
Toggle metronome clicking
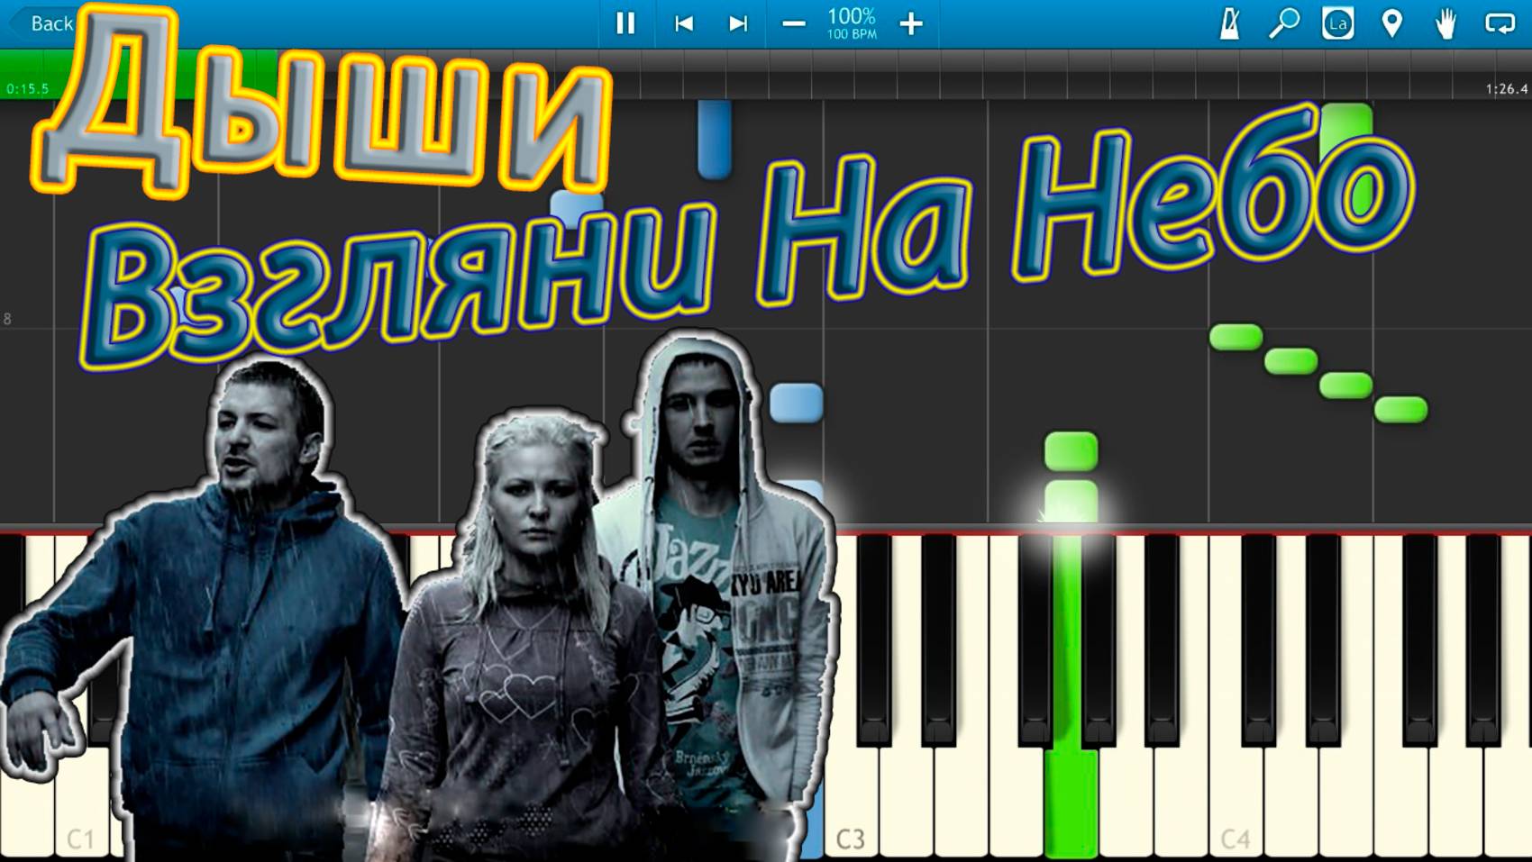tap(1231, 24)
